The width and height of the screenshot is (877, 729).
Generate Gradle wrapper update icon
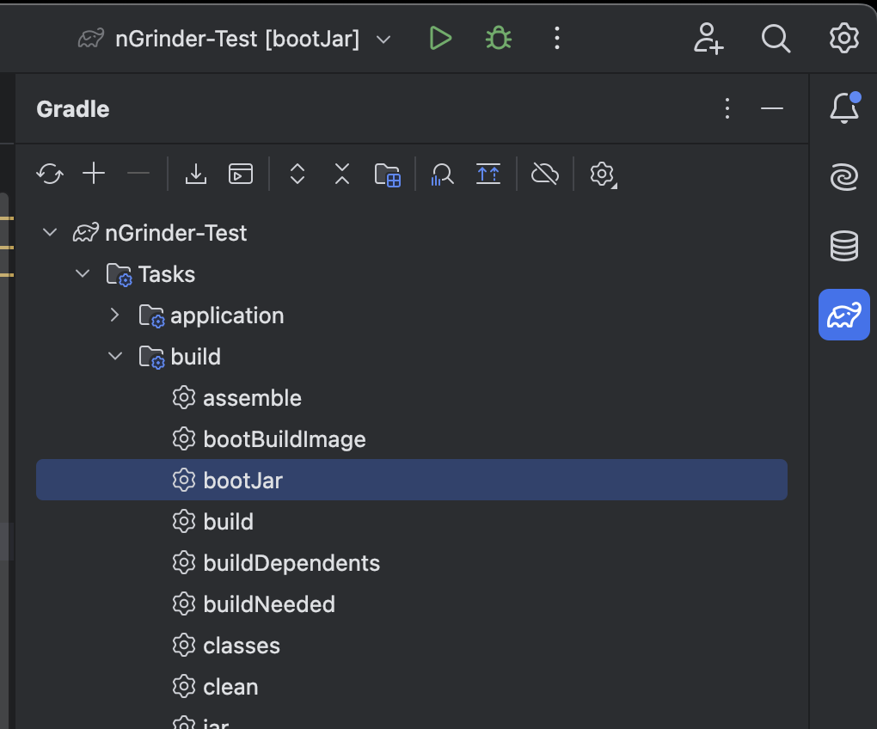[488, 174]
